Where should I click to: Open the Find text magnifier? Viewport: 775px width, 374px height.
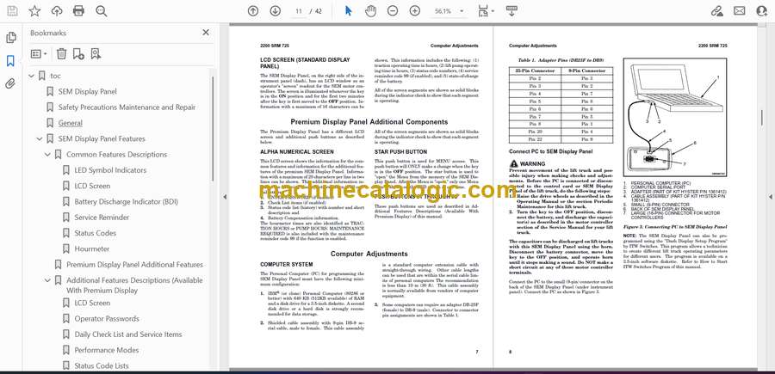tap(102, 11)
